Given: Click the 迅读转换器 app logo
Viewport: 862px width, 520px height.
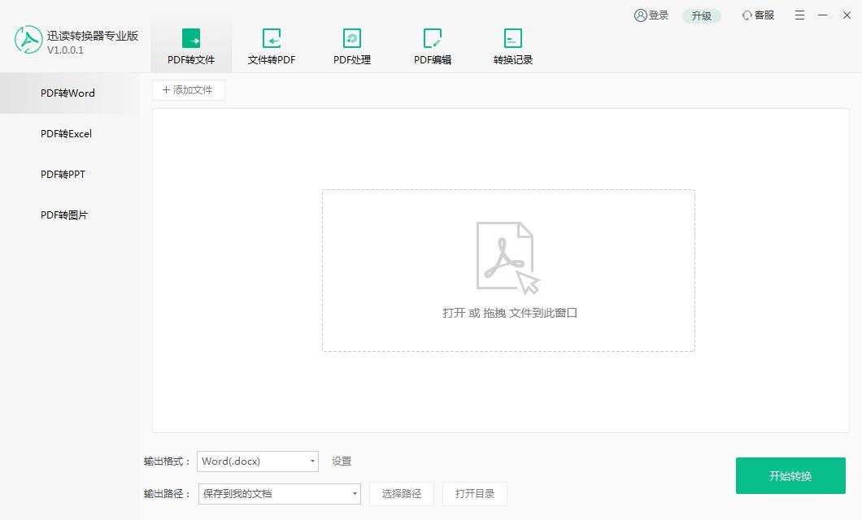Looking at the screenshot, I should (27, 39).
